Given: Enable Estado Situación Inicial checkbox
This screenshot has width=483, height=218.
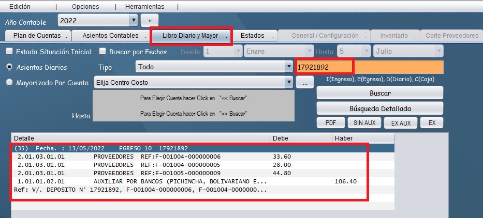Looking at the screenshot, I should pyautogui.click(x=9, y=52).
